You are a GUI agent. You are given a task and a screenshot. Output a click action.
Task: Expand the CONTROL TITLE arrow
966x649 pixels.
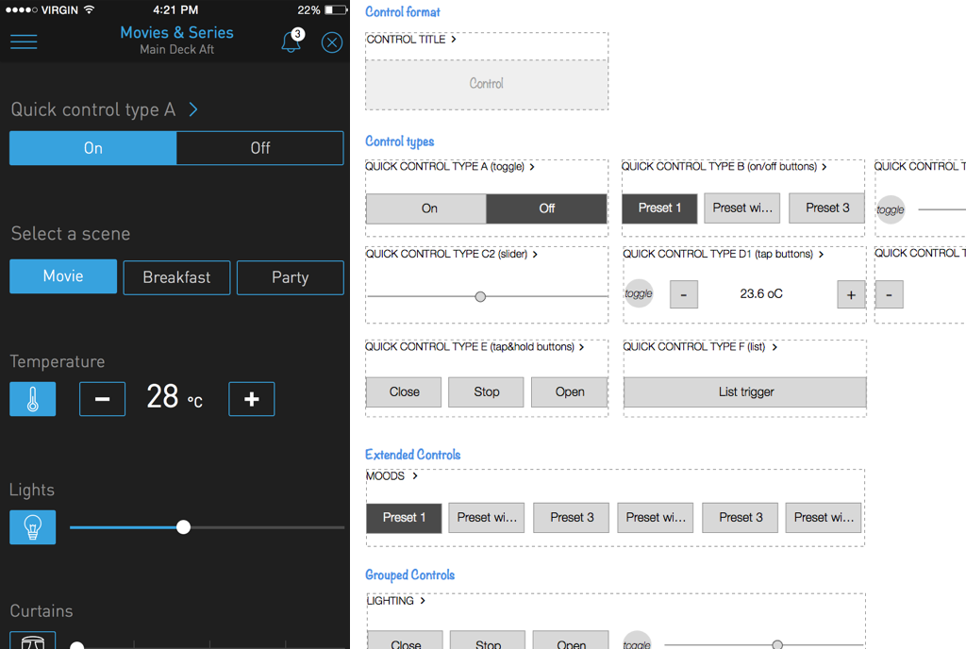(x=454, y=40)
